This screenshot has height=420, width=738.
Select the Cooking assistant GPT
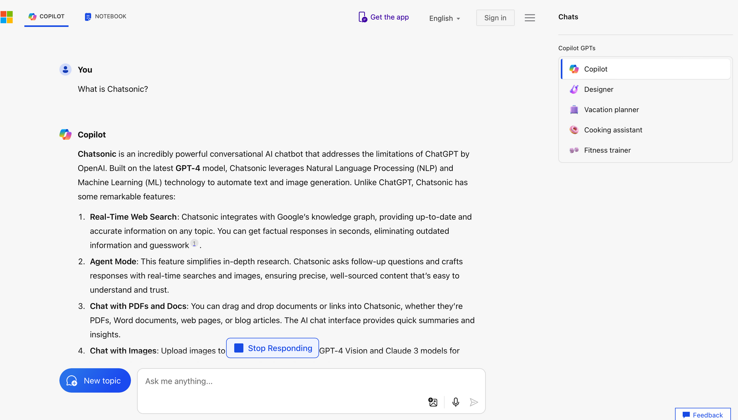(x=613, y=130)
